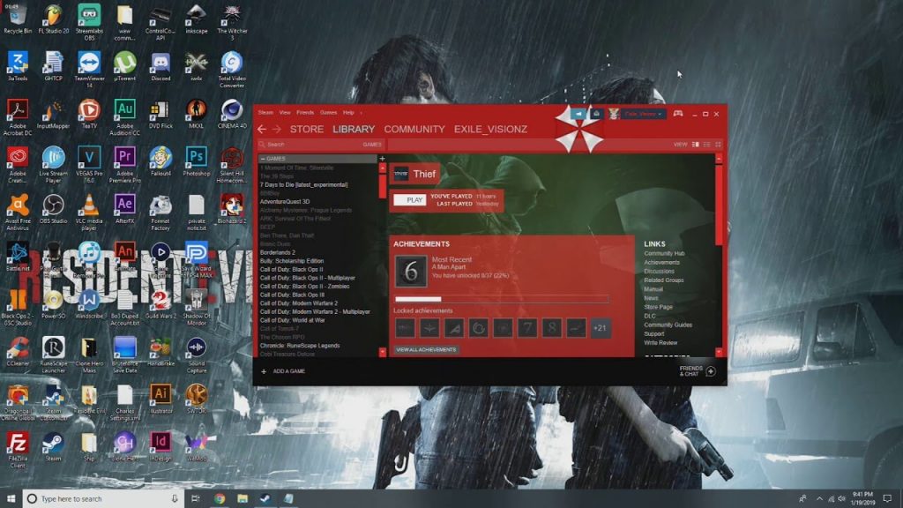Click the PLAY button for Thief
Screen dimensions: 903x508
pos(411,200)
